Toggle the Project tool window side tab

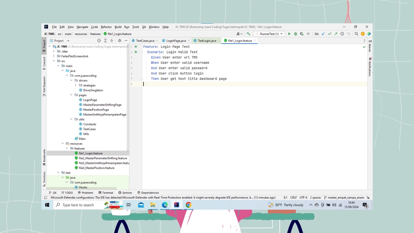coord(44,44)
